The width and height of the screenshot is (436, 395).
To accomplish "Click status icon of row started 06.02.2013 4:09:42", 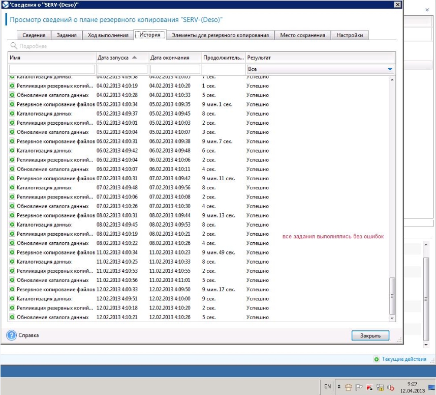I will click(12, 151).
